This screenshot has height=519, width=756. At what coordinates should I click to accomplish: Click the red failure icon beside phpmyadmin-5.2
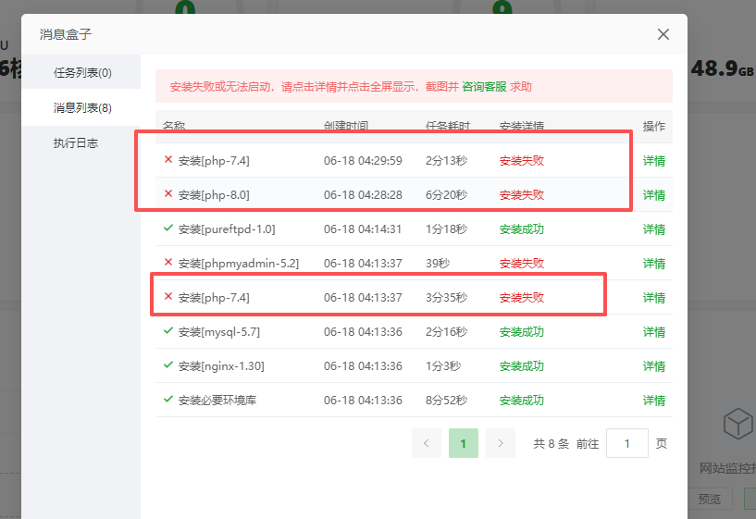click(168, 262)
